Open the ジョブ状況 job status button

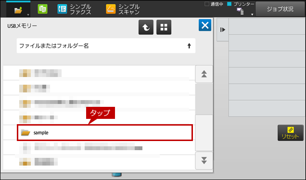tap(280, 9)
